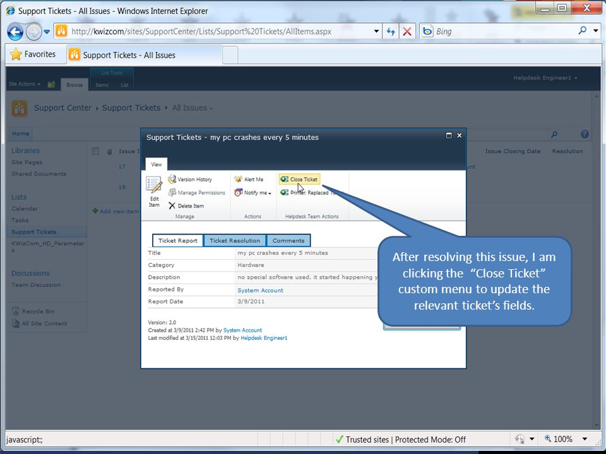Image resolution: width=606 pixels, height=454 pixels.
Task: Close the Support Tickets dialog
Action: (460, 136)
